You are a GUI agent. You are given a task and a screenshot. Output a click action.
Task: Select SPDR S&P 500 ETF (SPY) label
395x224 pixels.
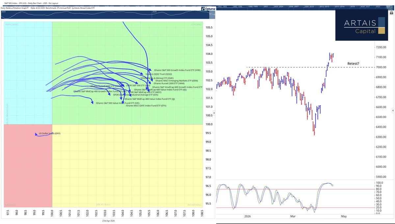[138, 85]
